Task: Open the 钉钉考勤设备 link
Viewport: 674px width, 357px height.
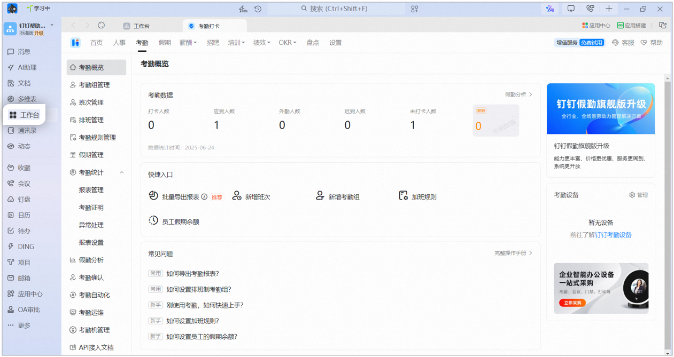Action: pos(613,235)
